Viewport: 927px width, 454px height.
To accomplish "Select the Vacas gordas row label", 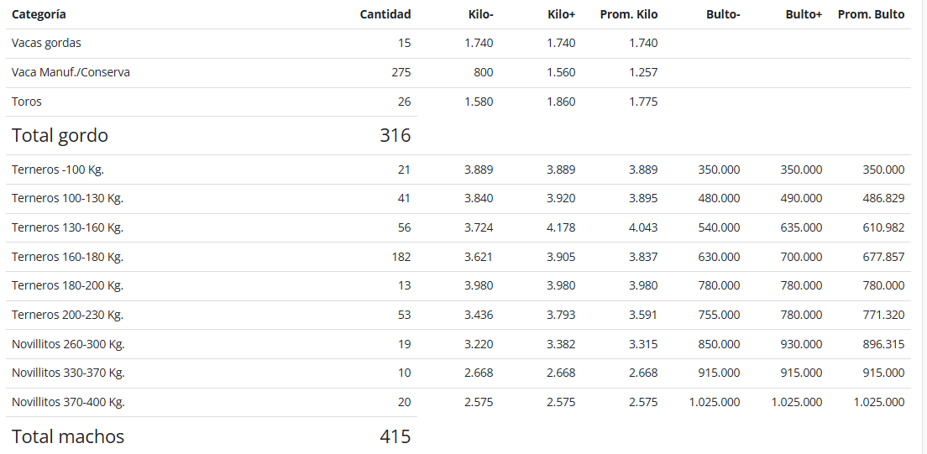I will point(46,43).
